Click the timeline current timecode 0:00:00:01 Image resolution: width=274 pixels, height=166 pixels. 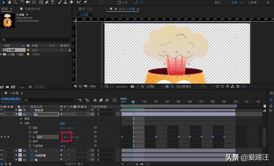[x=11, y=99]
